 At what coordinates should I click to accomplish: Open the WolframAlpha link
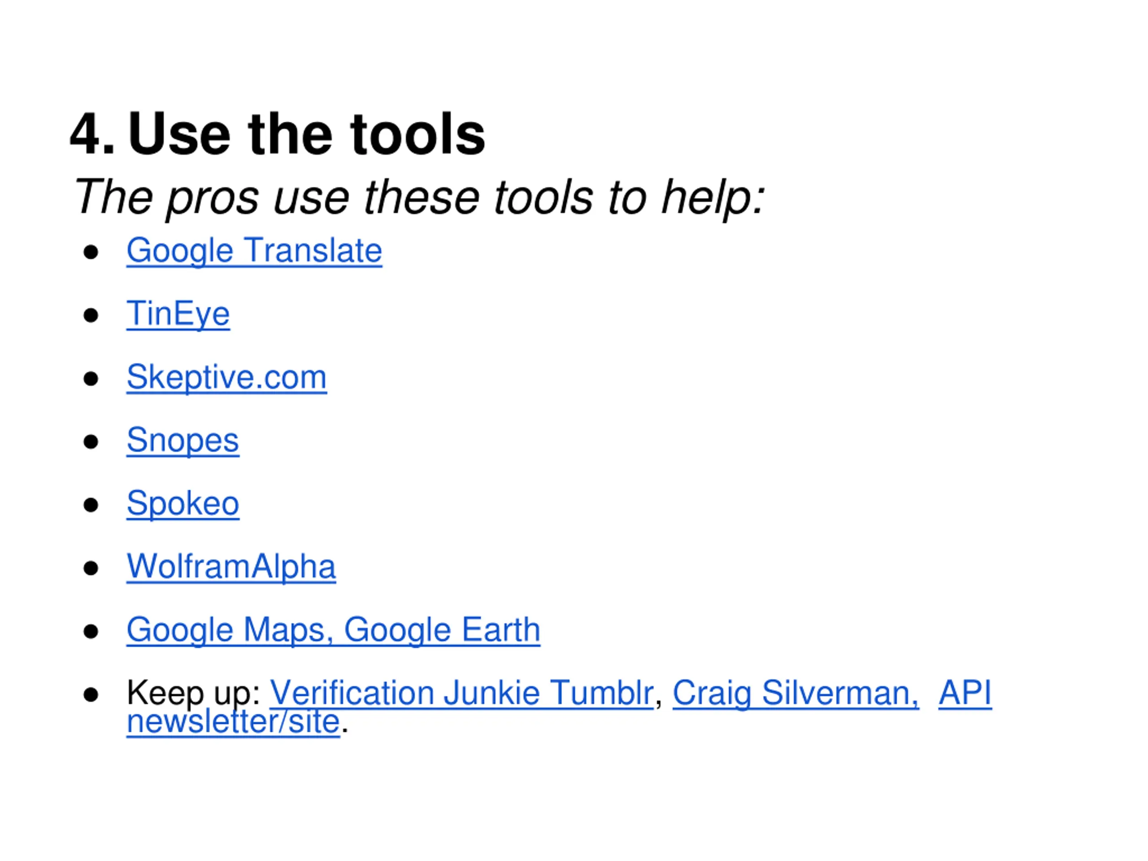[x=231, y=567]
